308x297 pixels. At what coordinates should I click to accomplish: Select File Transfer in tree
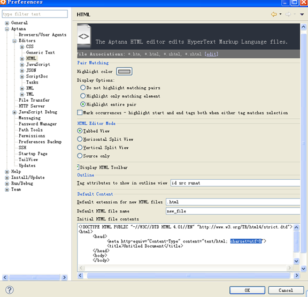tap(34, 100)
